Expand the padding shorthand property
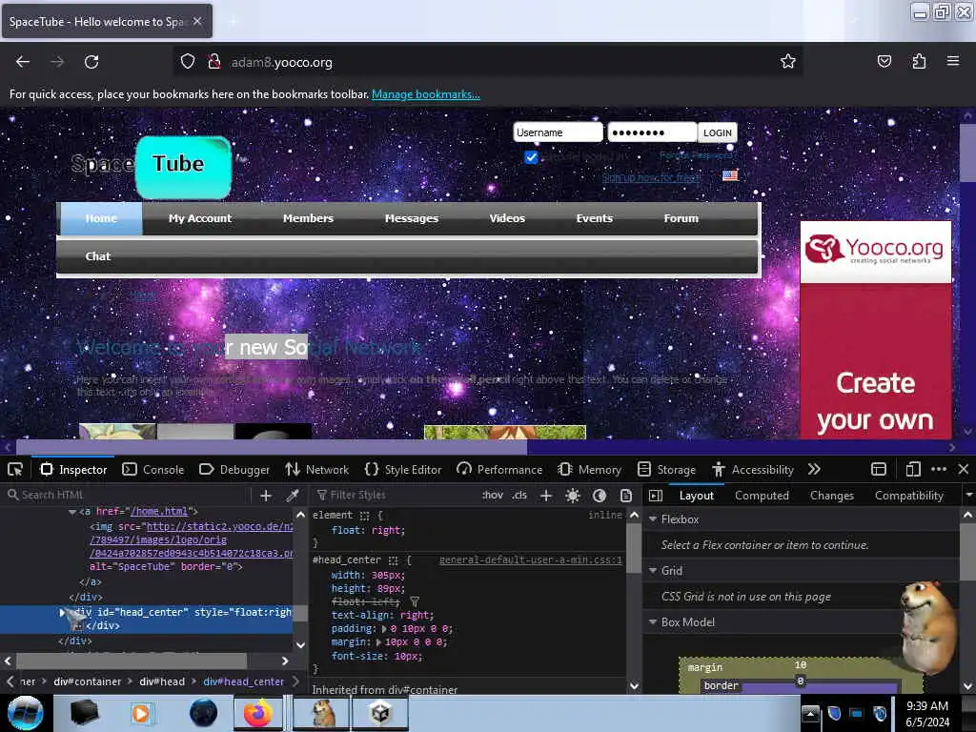976x732 pixels. [x=384, y=629]
